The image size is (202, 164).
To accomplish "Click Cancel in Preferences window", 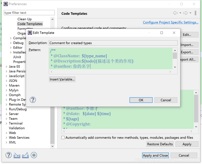I will coord(184,155).
